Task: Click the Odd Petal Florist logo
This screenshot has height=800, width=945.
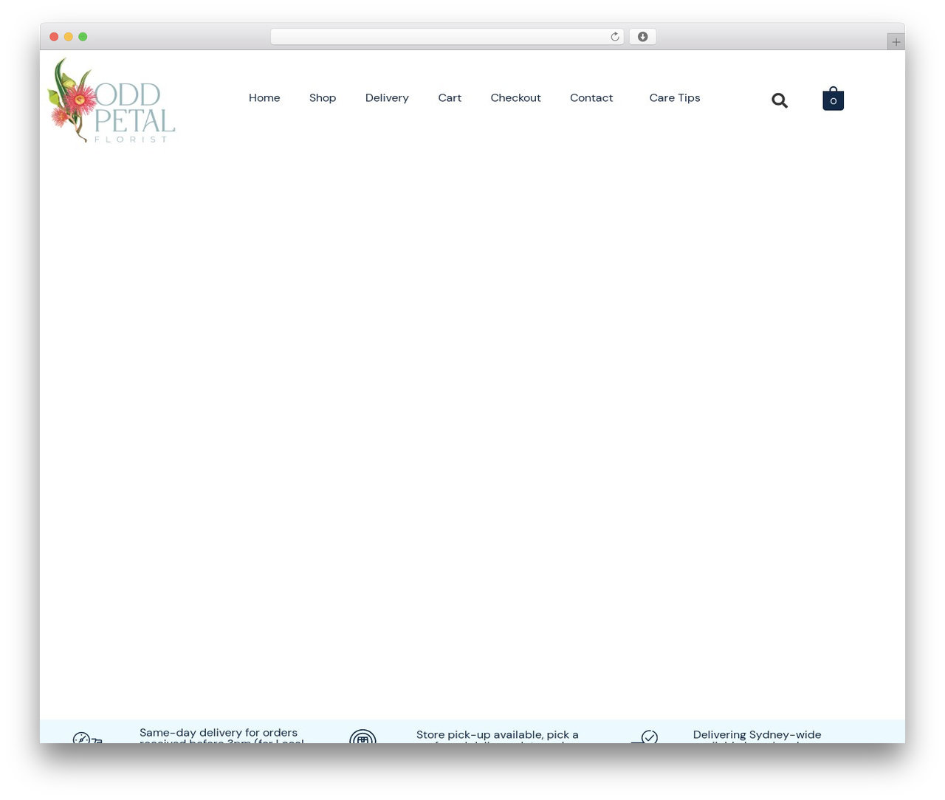Action: click(x=111, y=100)
